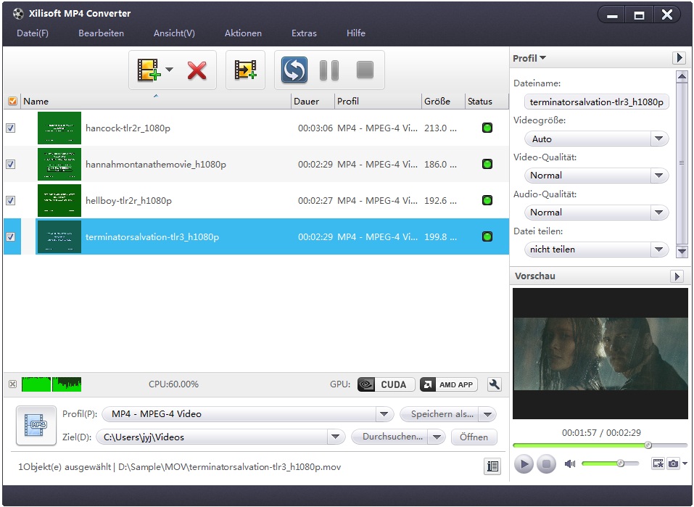
Task: Open the Bearbeiten menu
Action: pyautogui.click(x=101, y=33)
